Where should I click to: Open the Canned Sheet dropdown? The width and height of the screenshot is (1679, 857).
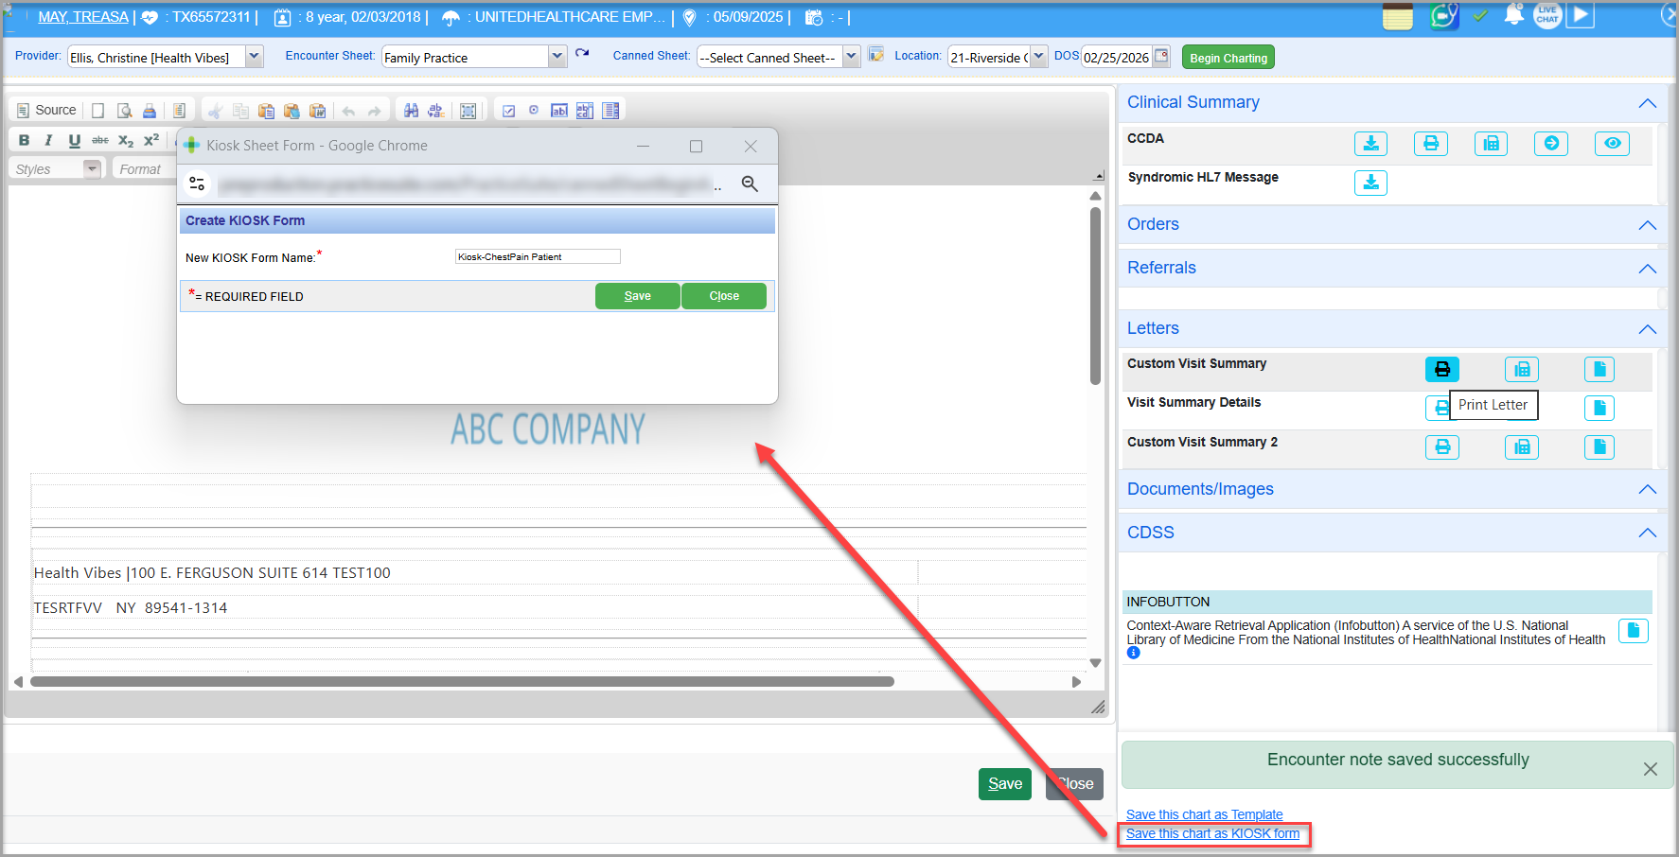[851, 57]
